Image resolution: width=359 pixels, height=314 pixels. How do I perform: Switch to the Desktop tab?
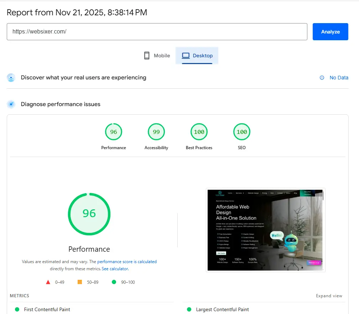[x=197, y=56]
